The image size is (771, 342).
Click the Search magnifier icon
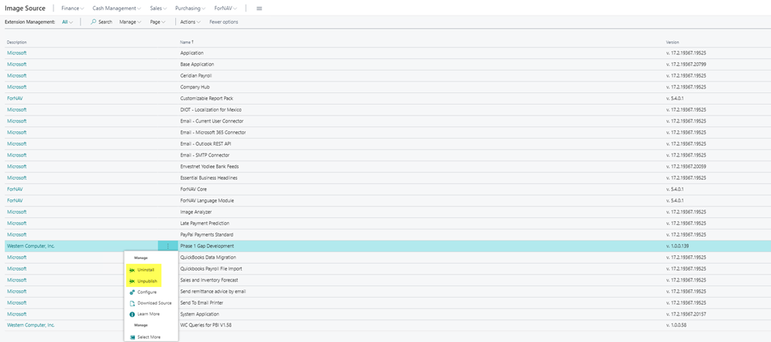94,22
